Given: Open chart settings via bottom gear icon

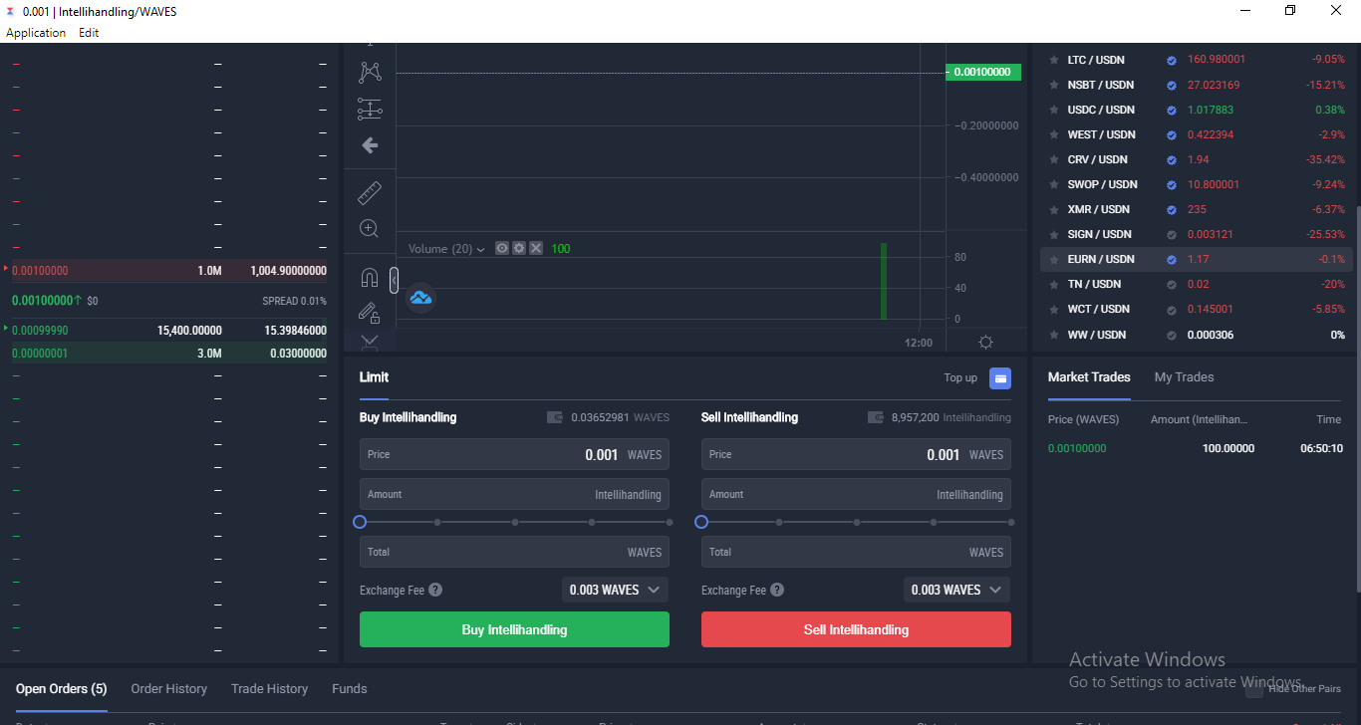Looking at the screenshot, I should tap(985, 343).
